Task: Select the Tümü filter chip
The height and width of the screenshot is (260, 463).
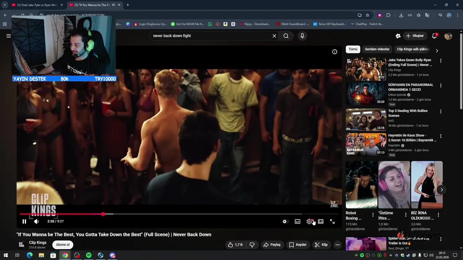Action: point(353,49)
